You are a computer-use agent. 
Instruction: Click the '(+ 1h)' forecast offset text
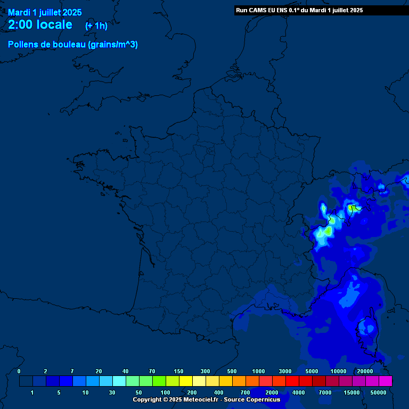pyautogui.click(x=96, y=26)
